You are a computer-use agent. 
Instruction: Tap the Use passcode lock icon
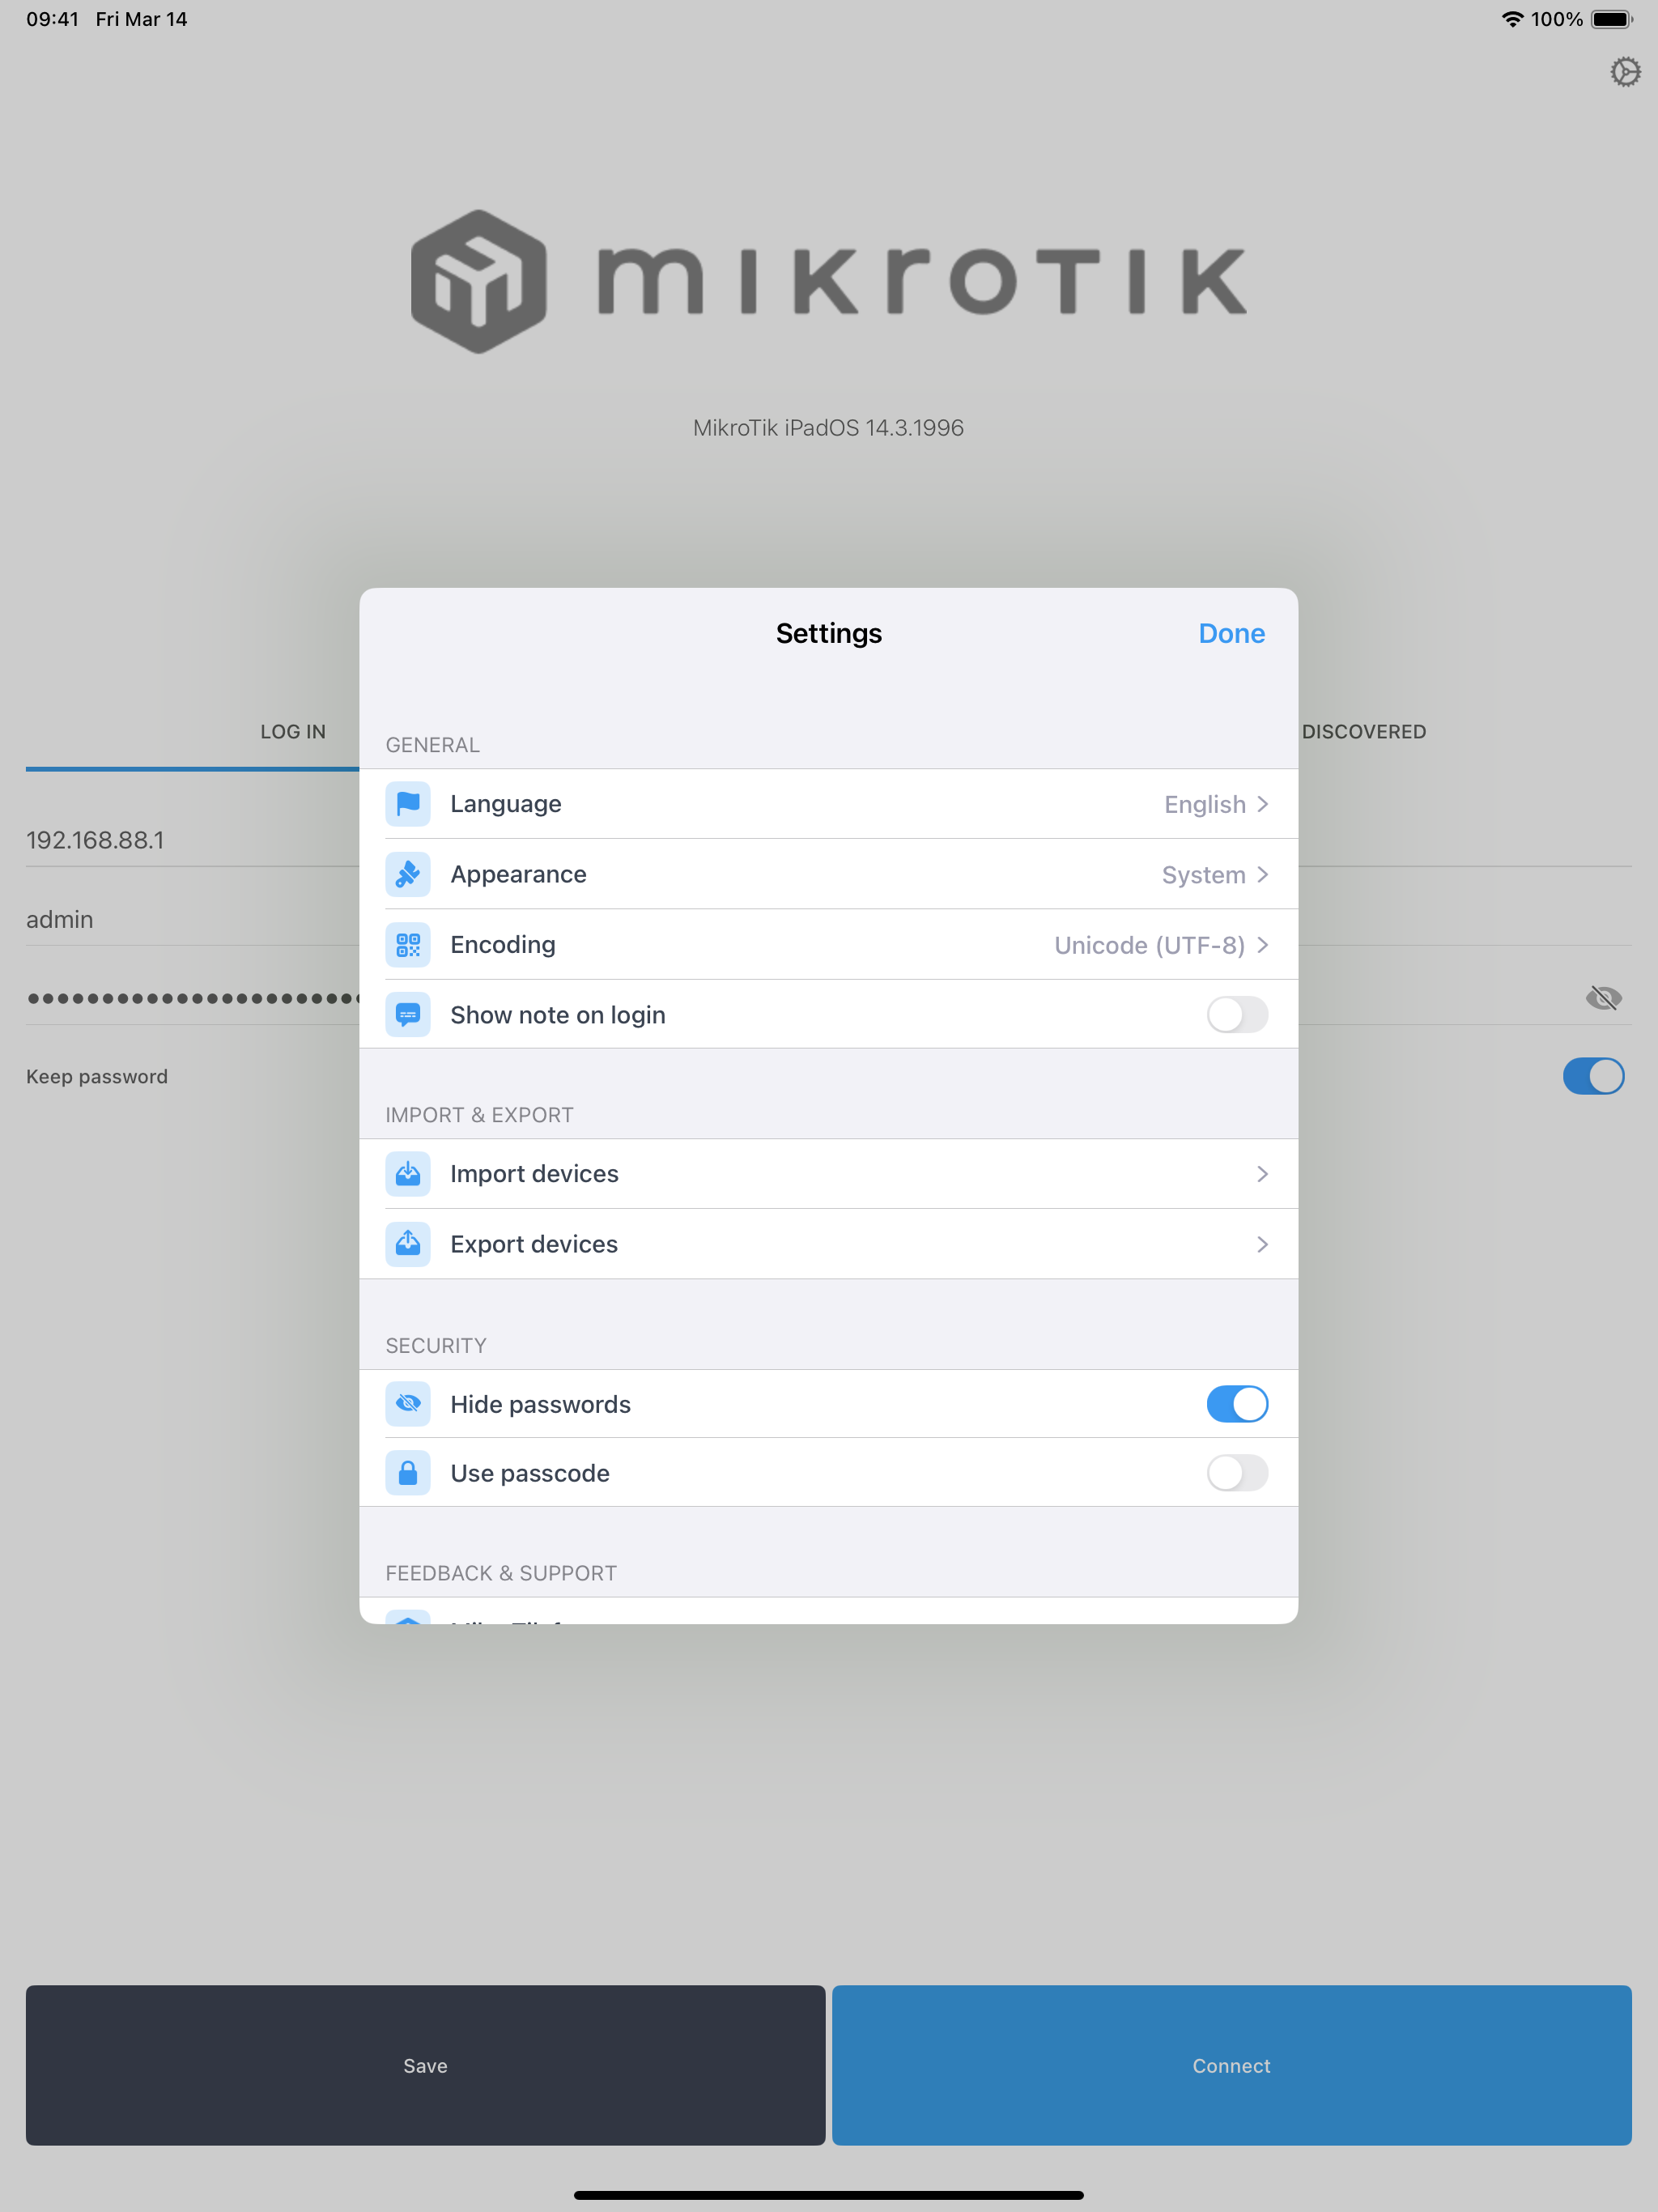click(x=408, y=1473)
